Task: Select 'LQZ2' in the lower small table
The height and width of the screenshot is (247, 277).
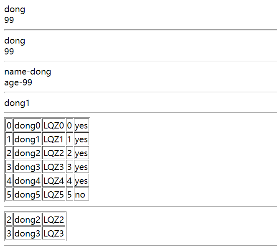Action: [54, 219]
